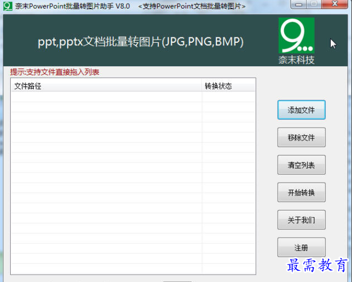Click the title bar app icon
Viewport: 352px width, 282px height.
pos(8,6)
